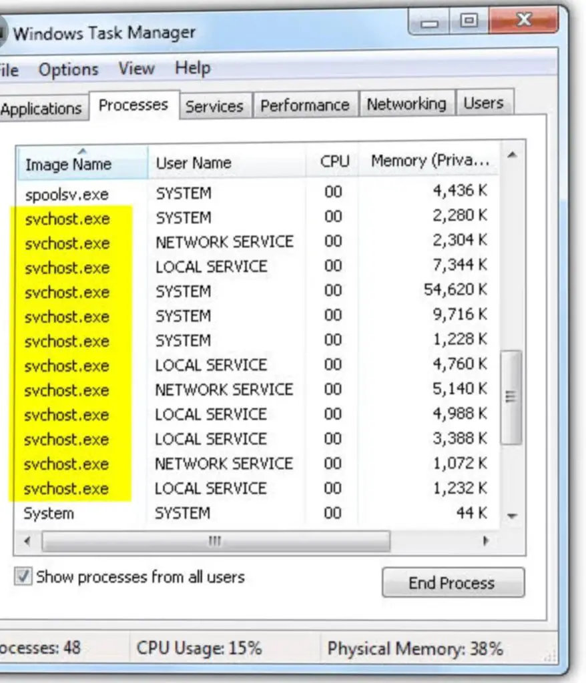Click the horizontal scrollbar left arrow
Viewport: 586px width, 683px height.
[27, 542]
